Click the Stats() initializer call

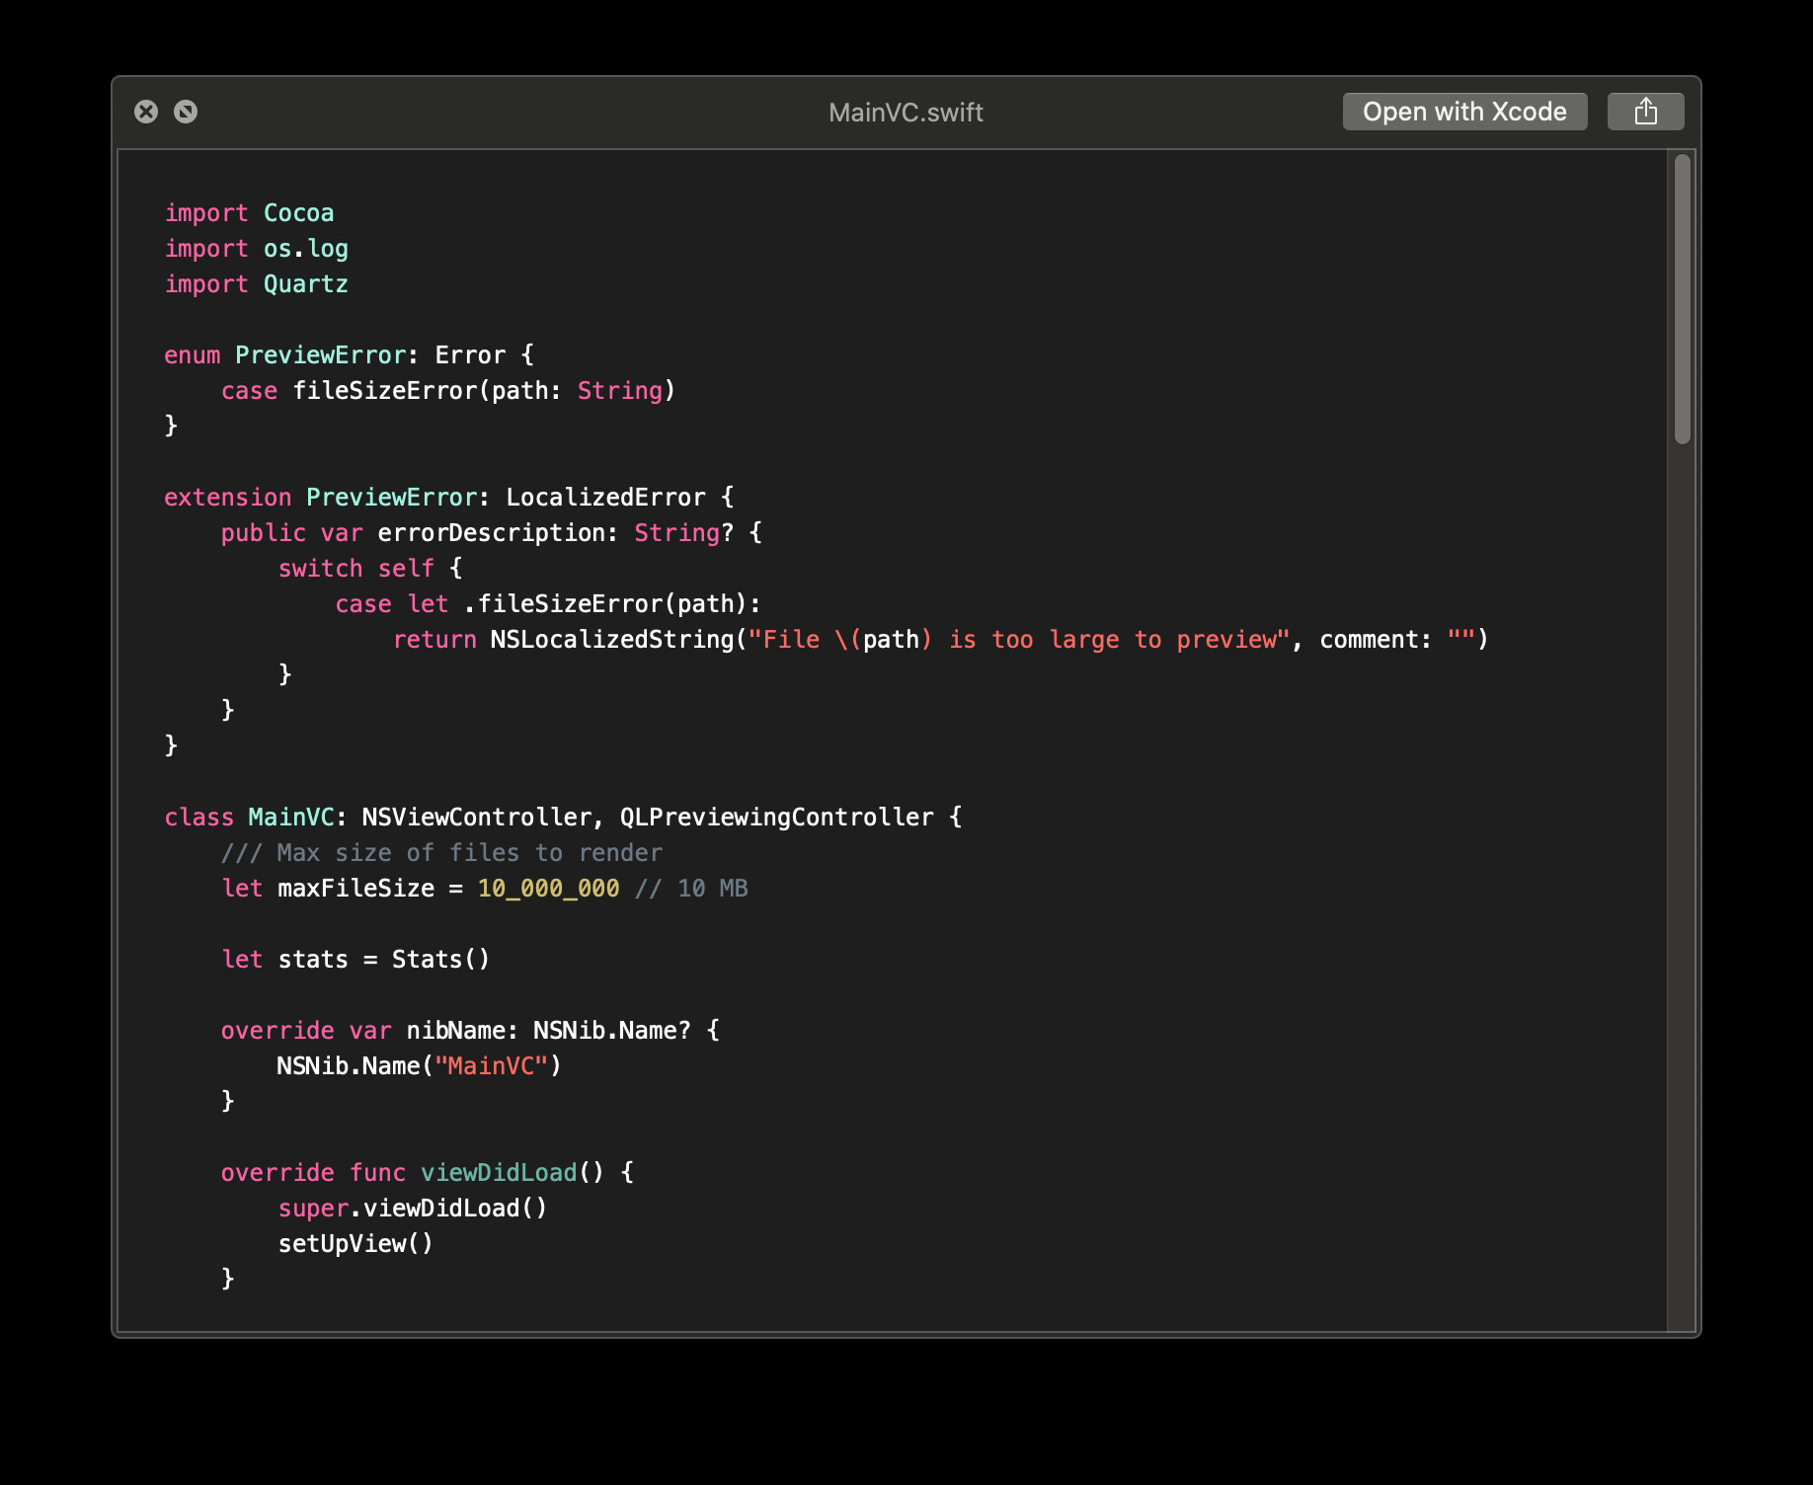[x=440, y=960]
